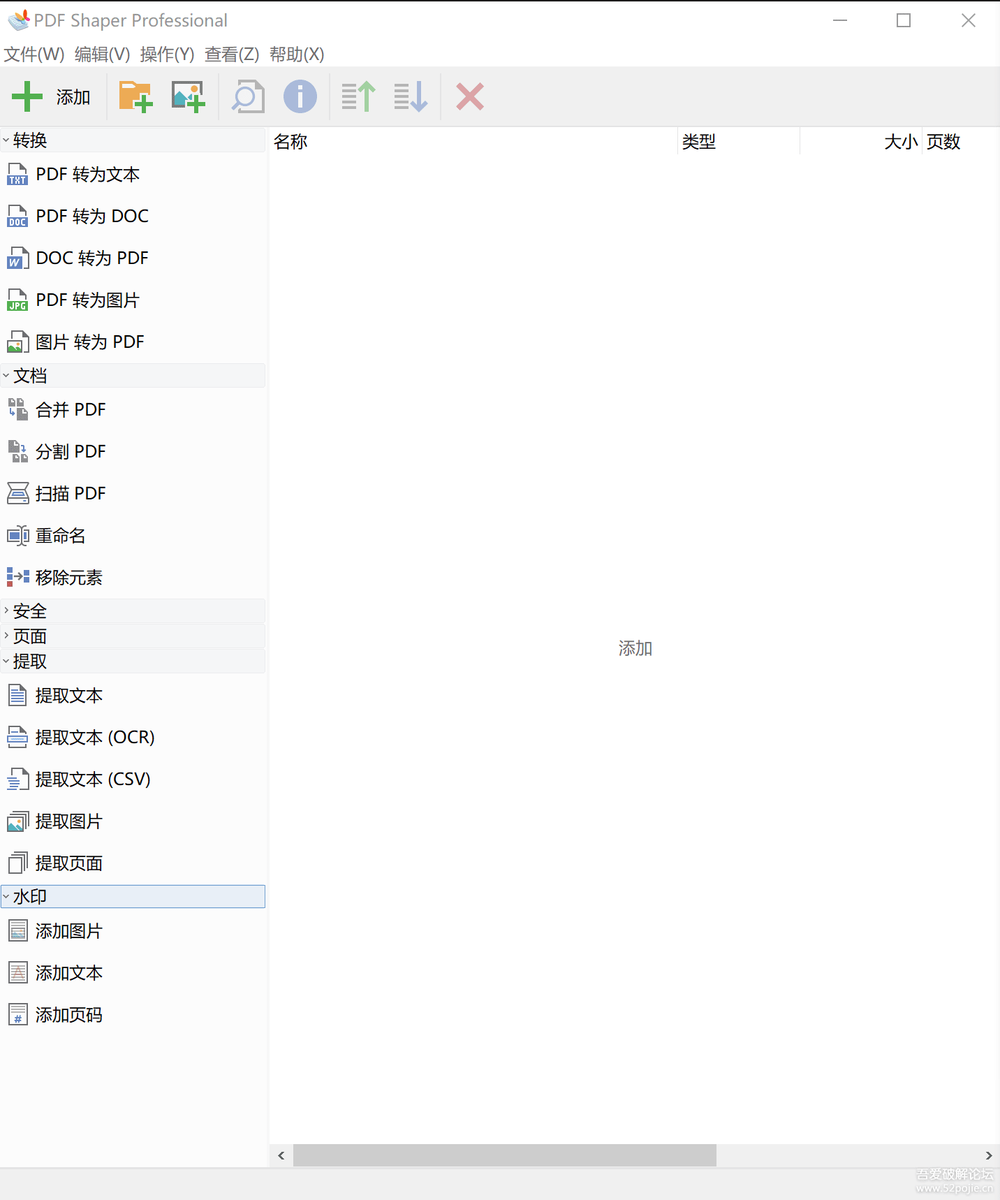The height and width of the screenshot is (1200, 1000).
Task: Collapse the 文档 section
Action: pos(6,376)
